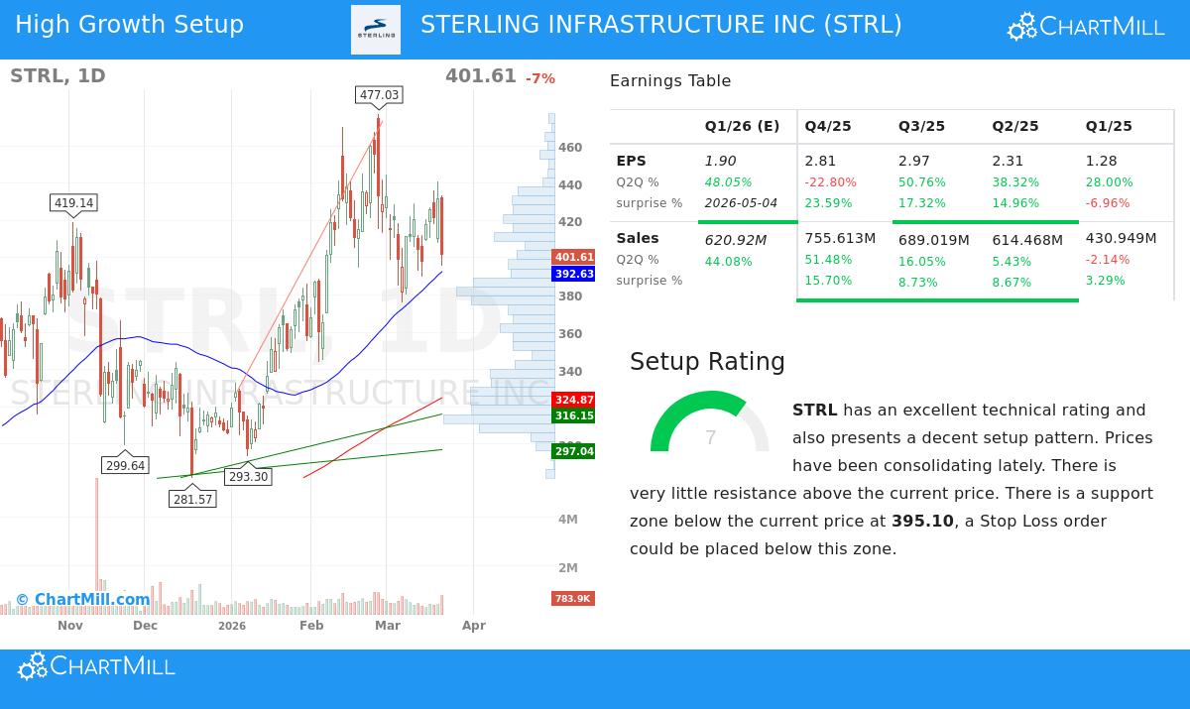
Task: Click the stop loss value 395.10
Action: [x=922, y=521]
